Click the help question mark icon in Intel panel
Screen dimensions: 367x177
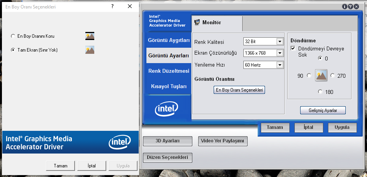(350, 7)
